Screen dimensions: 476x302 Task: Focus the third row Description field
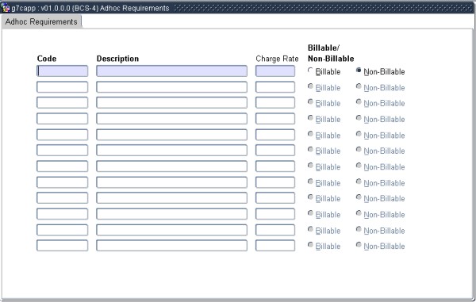tap(172, 102)
